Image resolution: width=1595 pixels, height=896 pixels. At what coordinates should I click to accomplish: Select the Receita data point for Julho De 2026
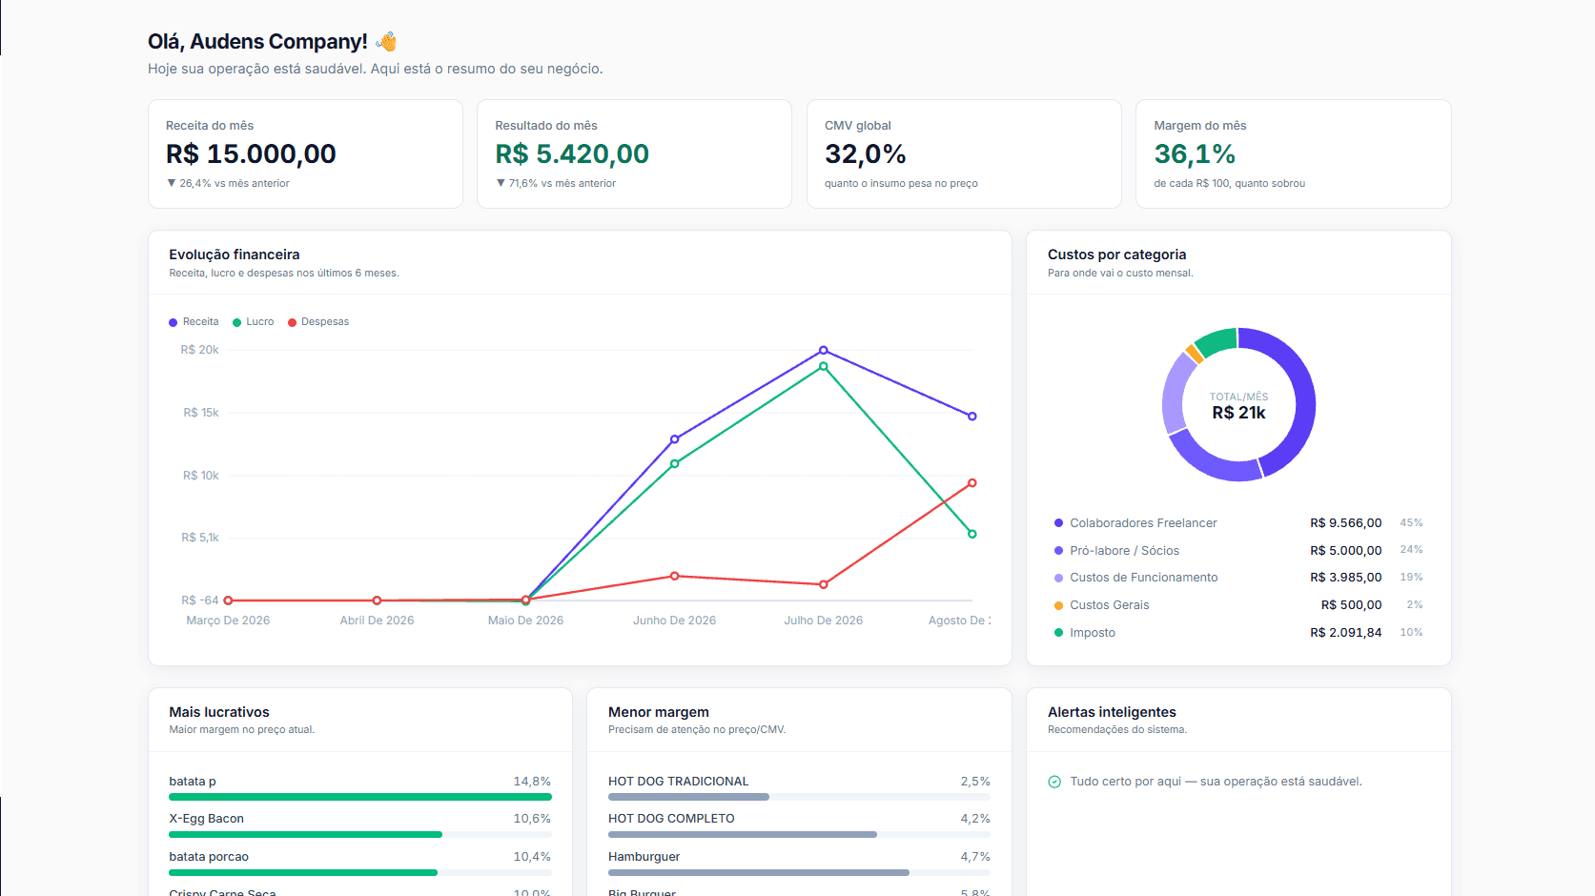824,351
